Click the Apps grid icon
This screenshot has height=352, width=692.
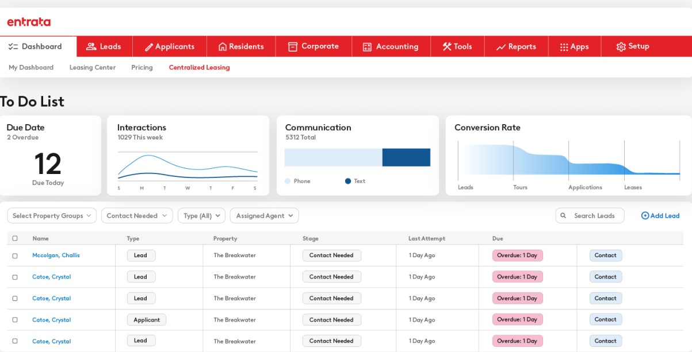[564, 46]
